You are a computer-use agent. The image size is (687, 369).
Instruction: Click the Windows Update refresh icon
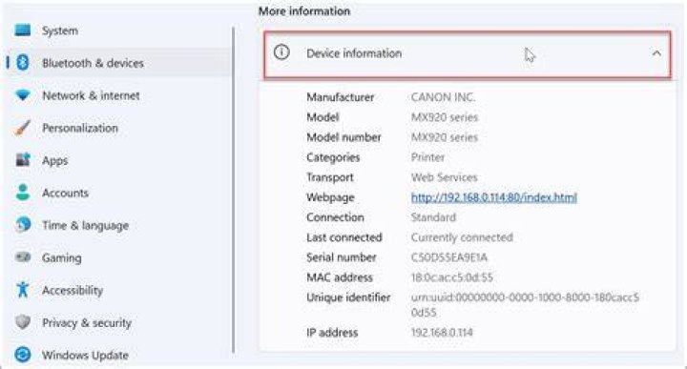tap(23, 355)
